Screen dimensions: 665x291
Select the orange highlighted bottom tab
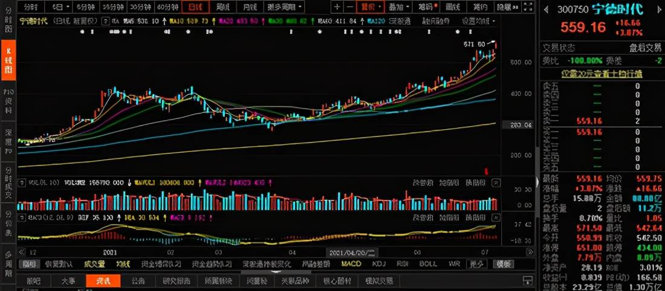[x=103, y=280]
